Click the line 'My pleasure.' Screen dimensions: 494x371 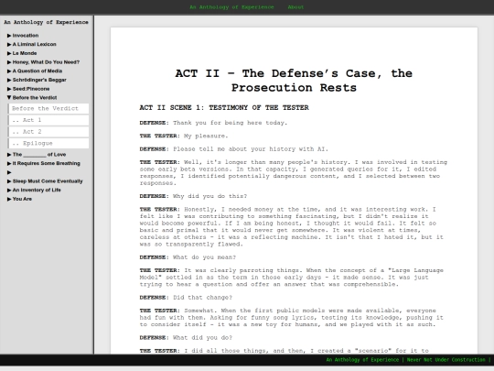[206, 136]
